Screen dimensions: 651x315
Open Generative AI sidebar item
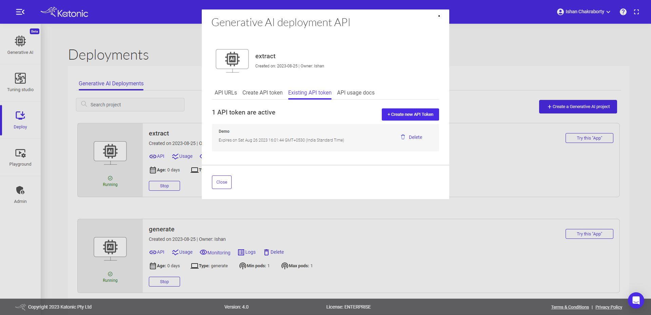pyautogui.click(x=20, y=45)
